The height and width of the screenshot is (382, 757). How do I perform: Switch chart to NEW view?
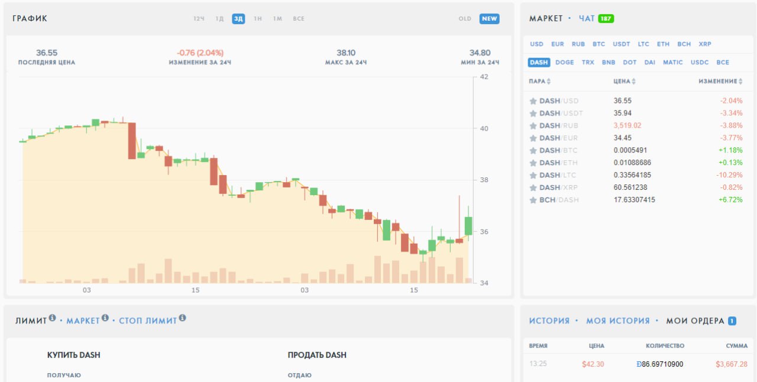pyautogui.click(x=489, y=19)
